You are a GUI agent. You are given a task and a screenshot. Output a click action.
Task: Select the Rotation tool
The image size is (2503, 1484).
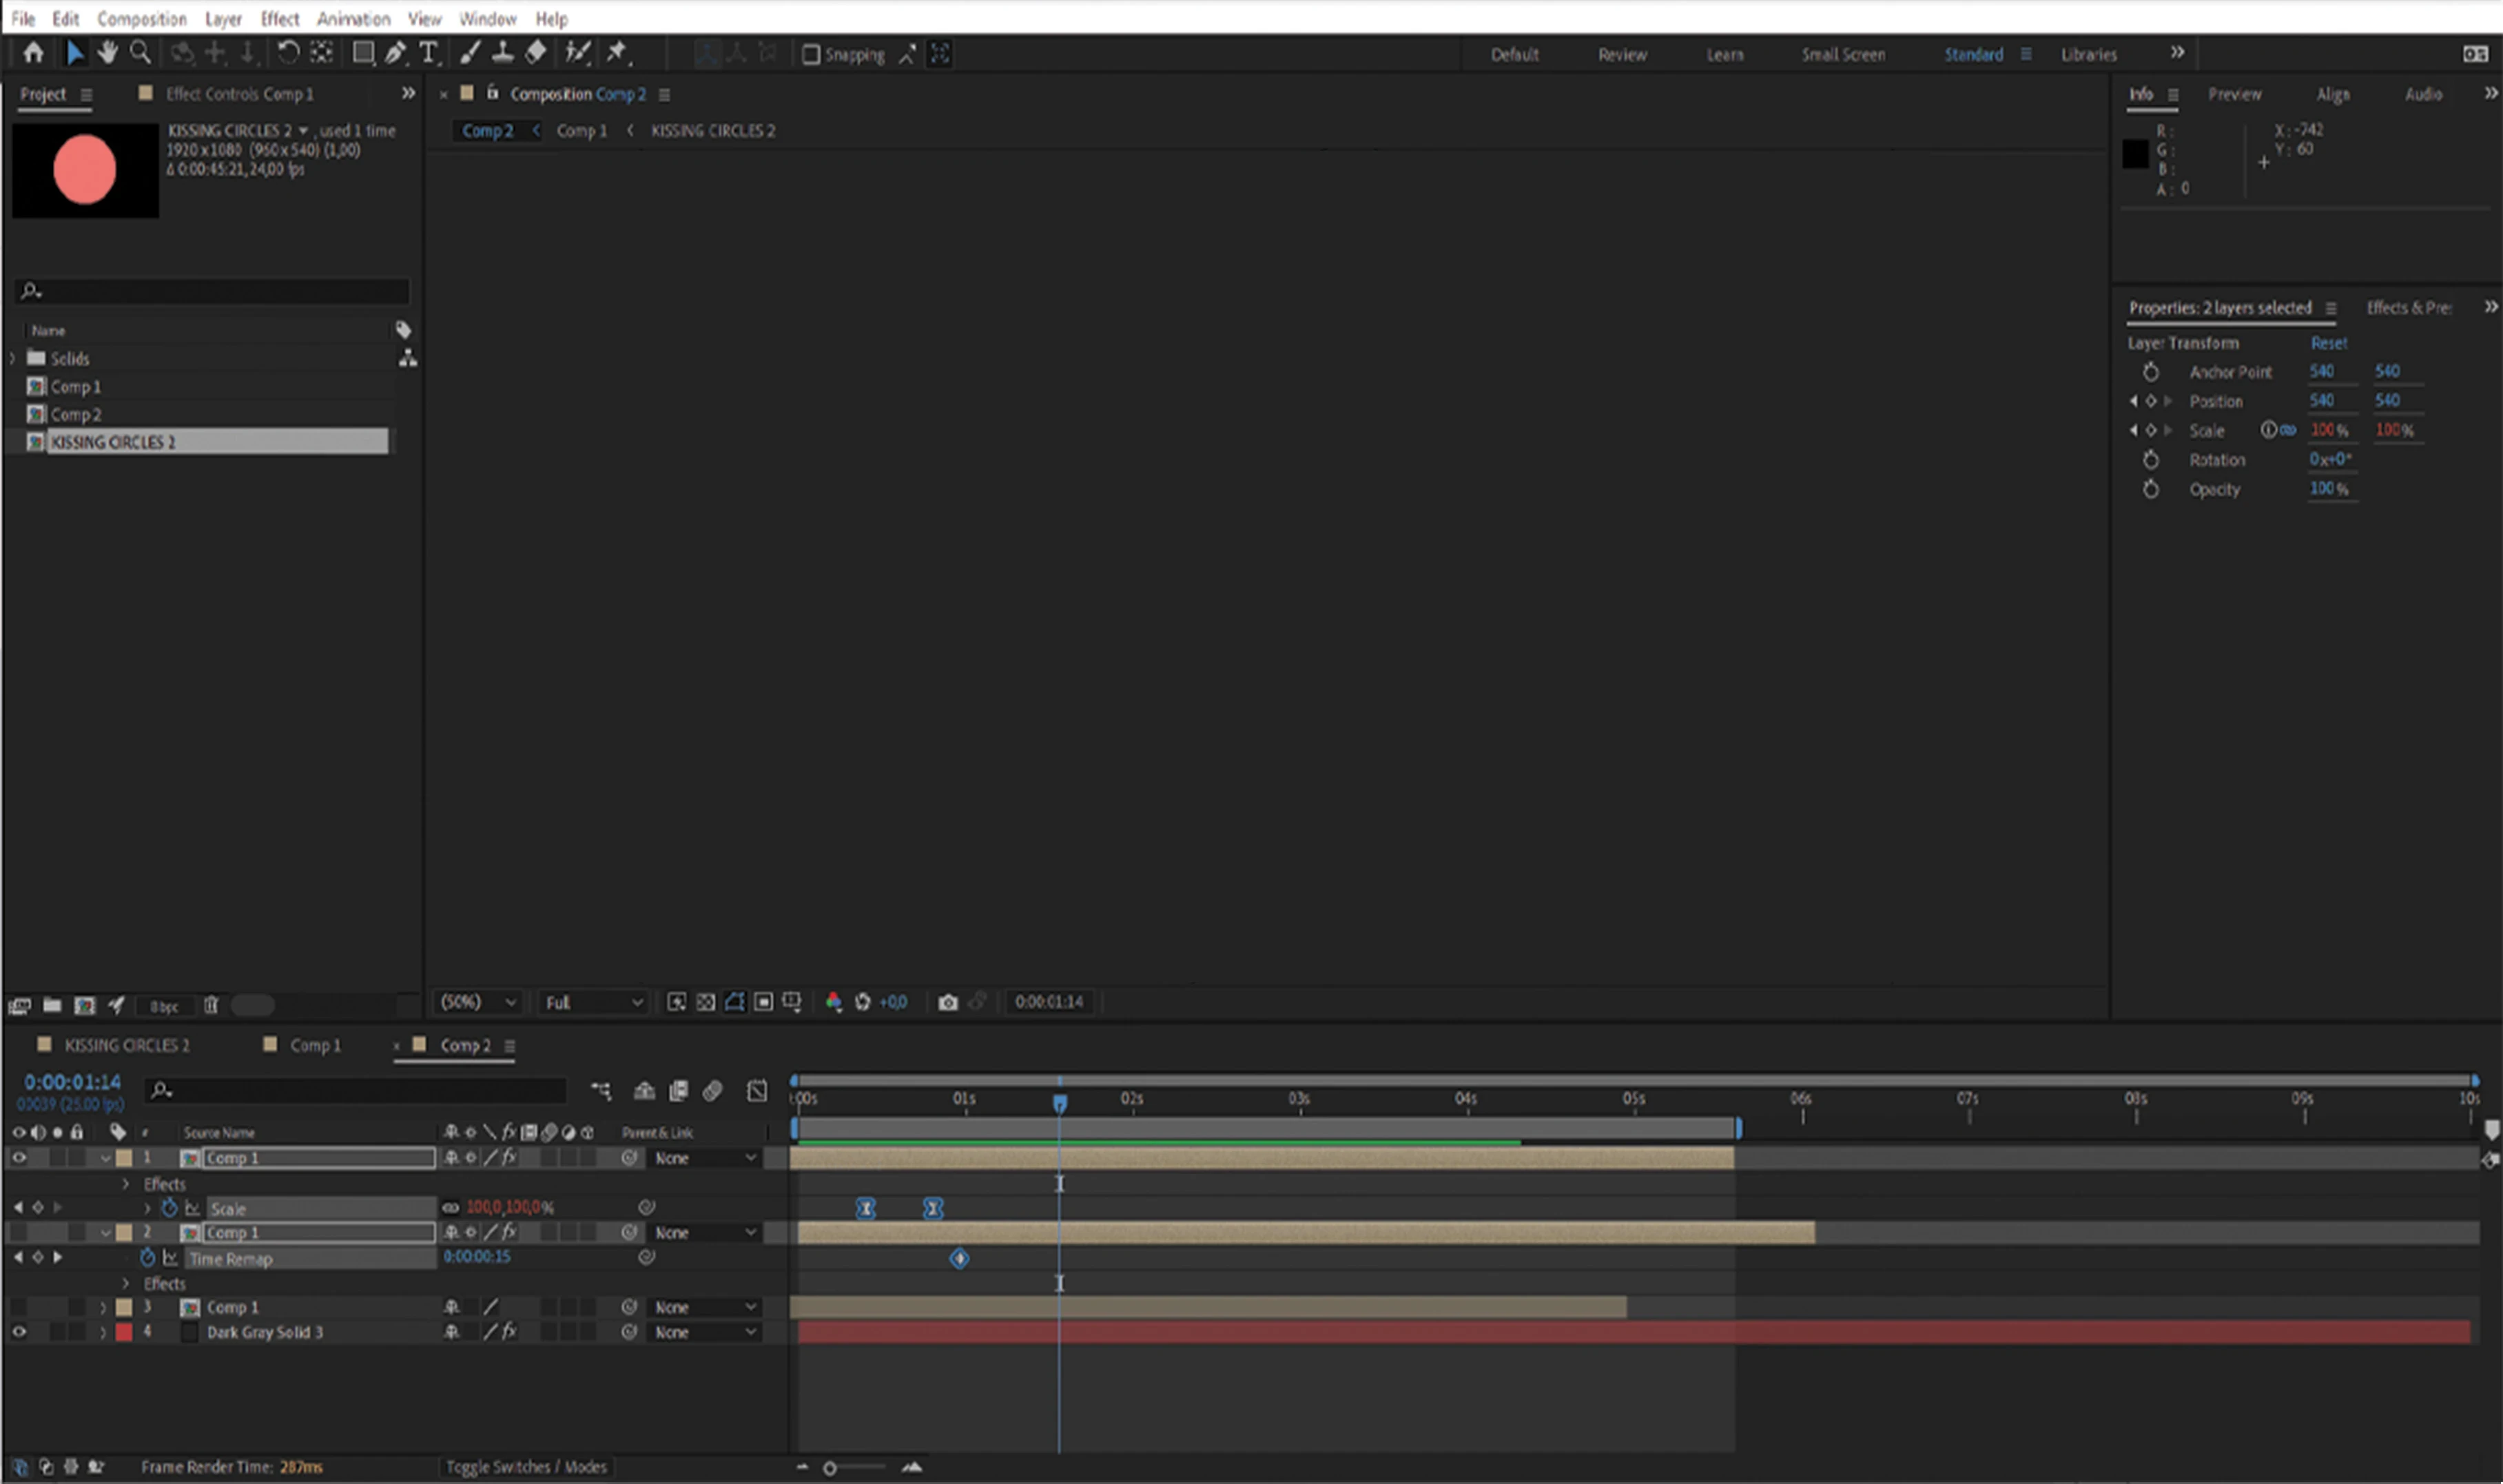288,53
